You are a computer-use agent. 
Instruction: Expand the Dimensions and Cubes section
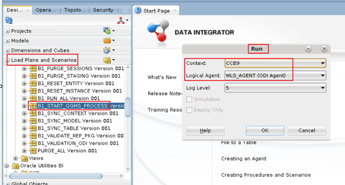[8, 50]
